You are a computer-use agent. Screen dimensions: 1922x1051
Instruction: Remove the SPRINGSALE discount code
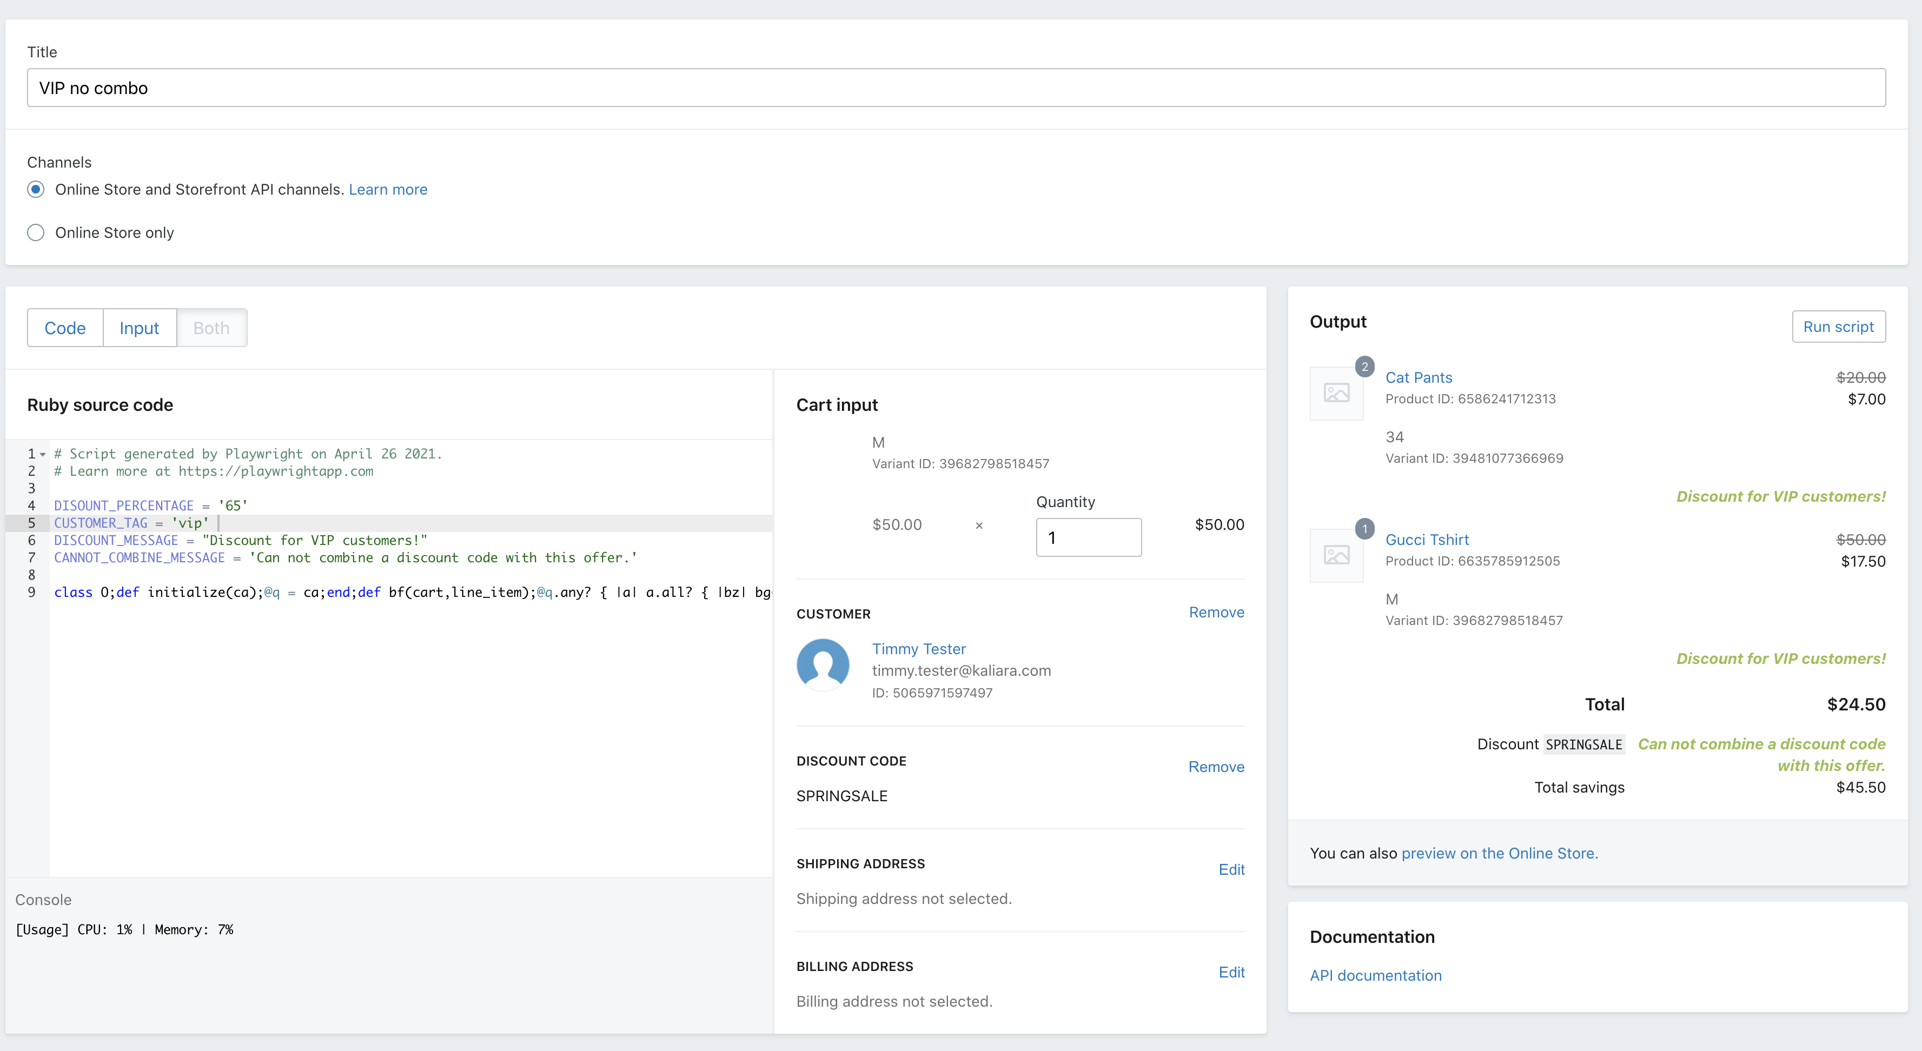pos(1216,767)
